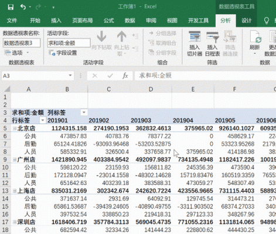This screenshot has width=276, height=234.
Task: Edit the PivotTable name field 数据透视表3
Action: 22,43
